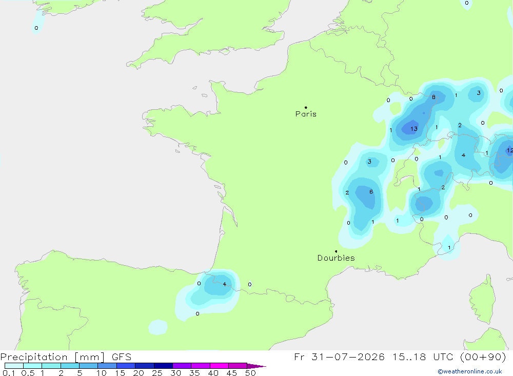
Task: Click the 10 legend scale label
Action: [x=101, y=373]
